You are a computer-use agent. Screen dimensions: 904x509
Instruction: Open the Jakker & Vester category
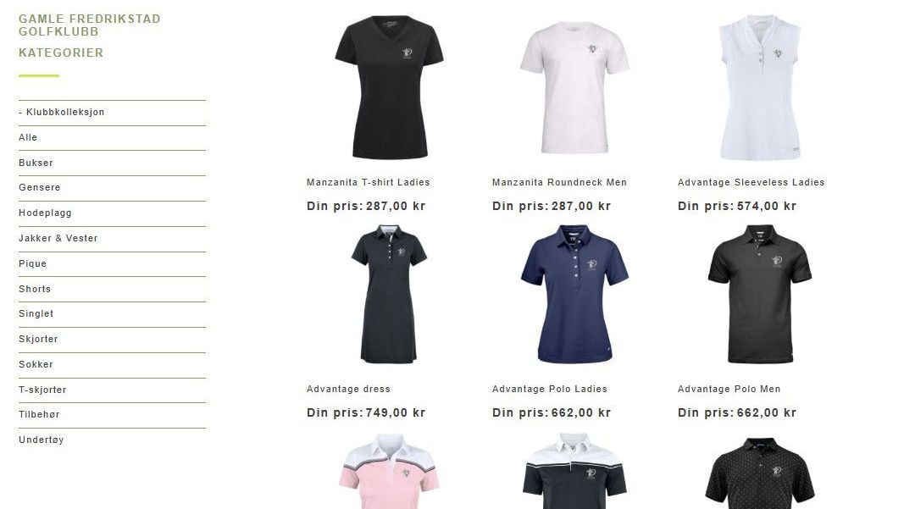58,238
